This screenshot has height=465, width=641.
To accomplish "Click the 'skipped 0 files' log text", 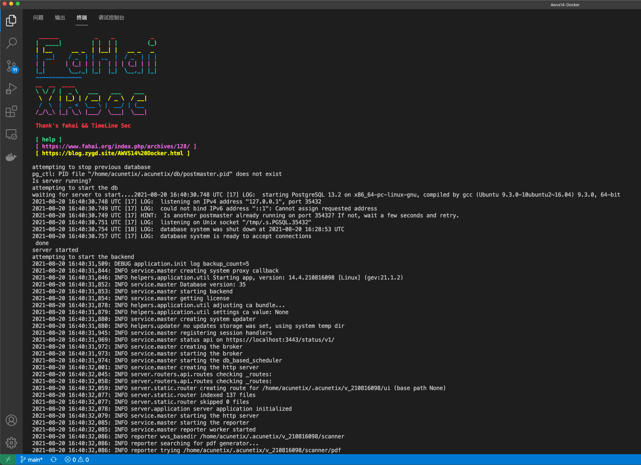I will pyautogui.click(x=224, y=402).
